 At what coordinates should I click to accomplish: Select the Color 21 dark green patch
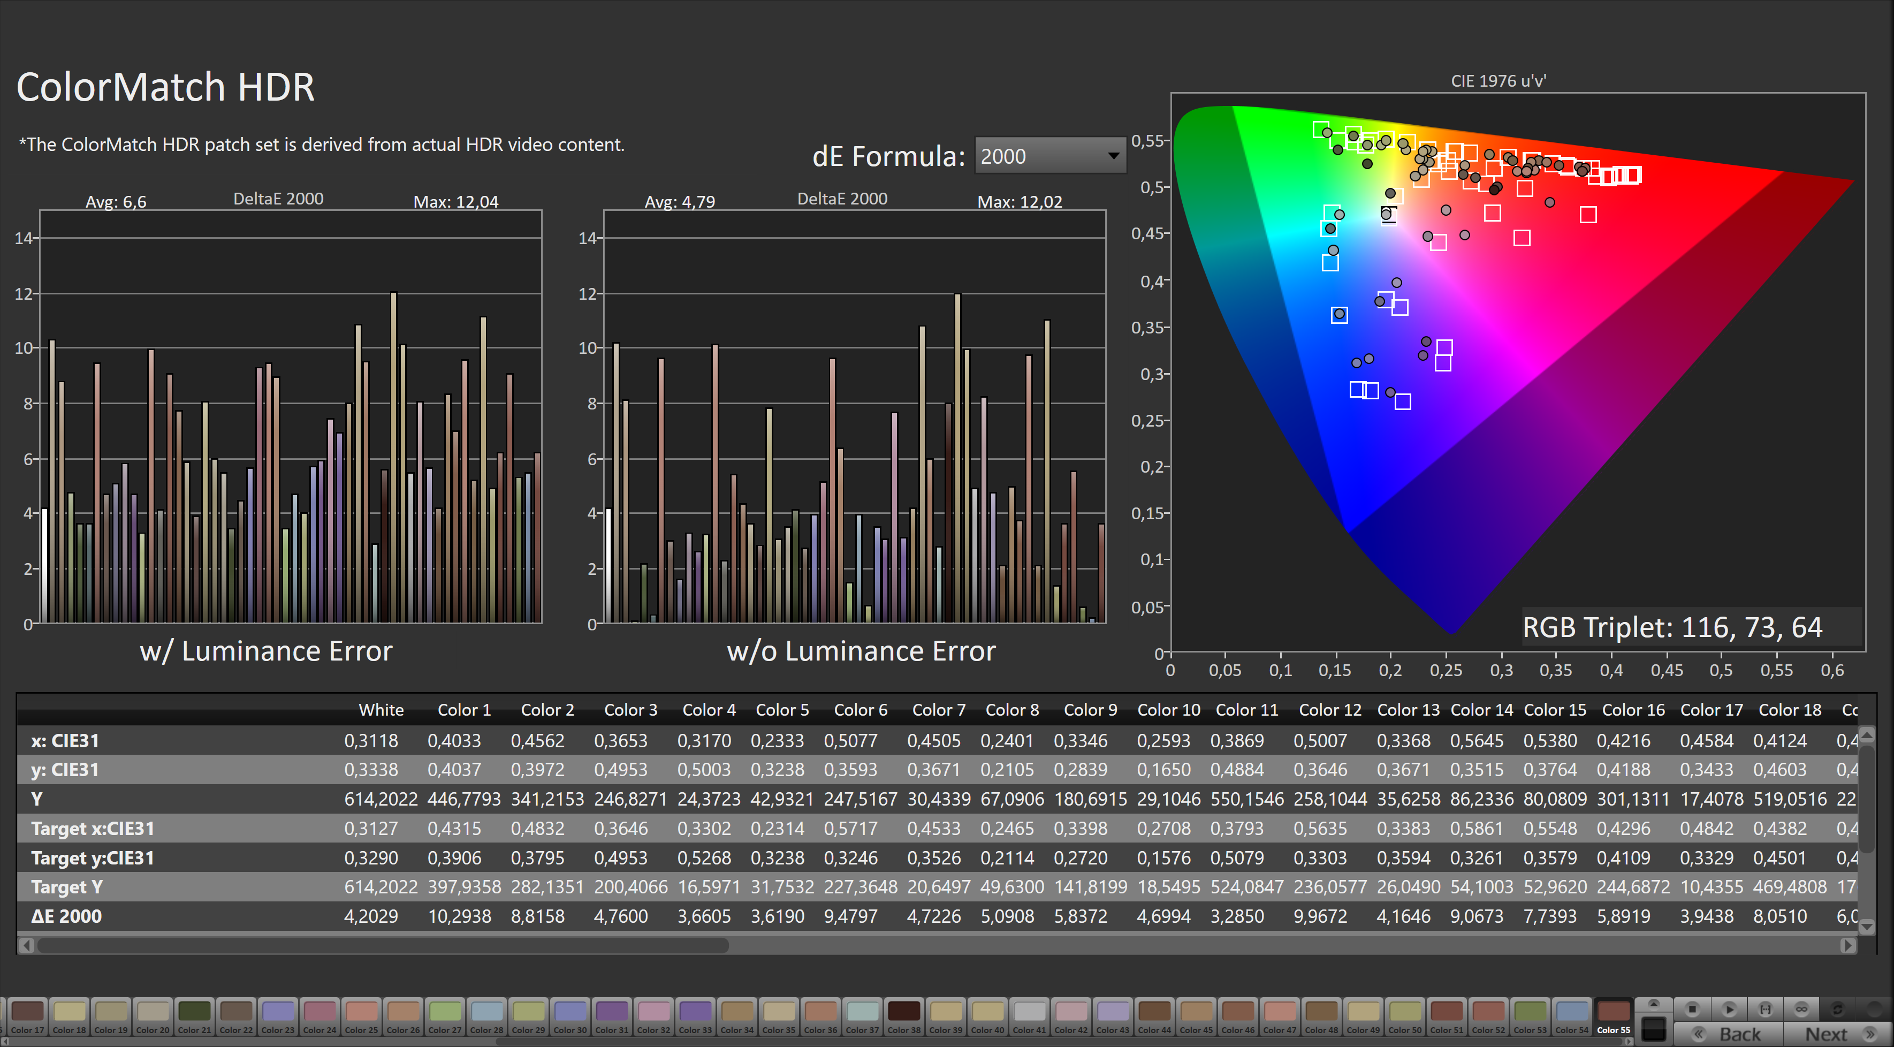pos(194,1016)
